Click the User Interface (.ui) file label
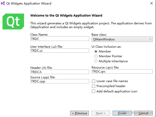Viewport: 156px width, 117px height. pos(47,47)
